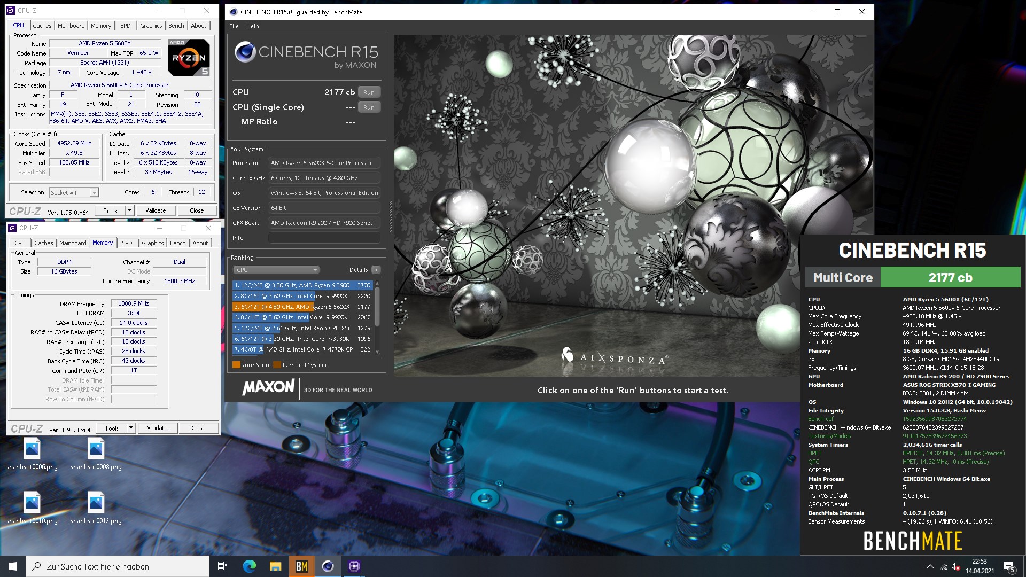
Task: Open Bench tab in top CPU-Z
Action: (x=176, y=26)
